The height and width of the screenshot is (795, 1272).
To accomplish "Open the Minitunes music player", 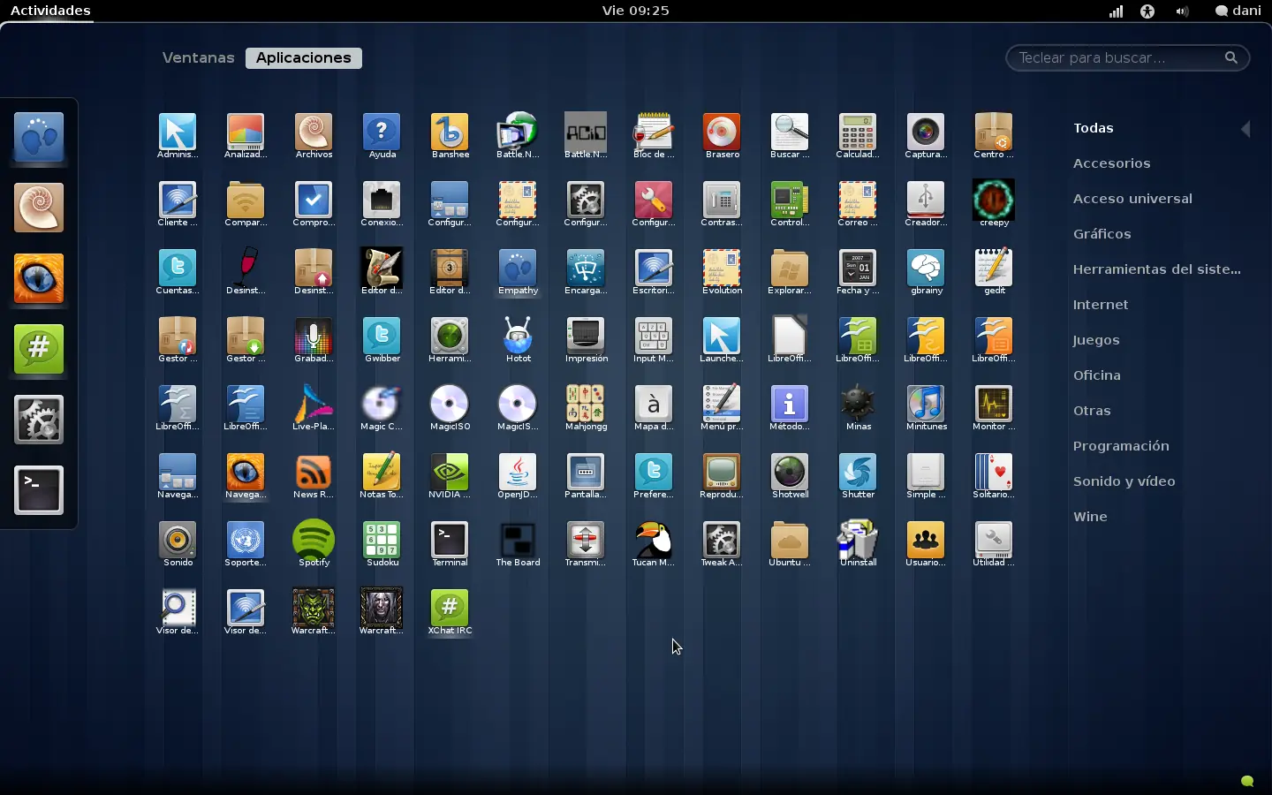I will (926, 408).
